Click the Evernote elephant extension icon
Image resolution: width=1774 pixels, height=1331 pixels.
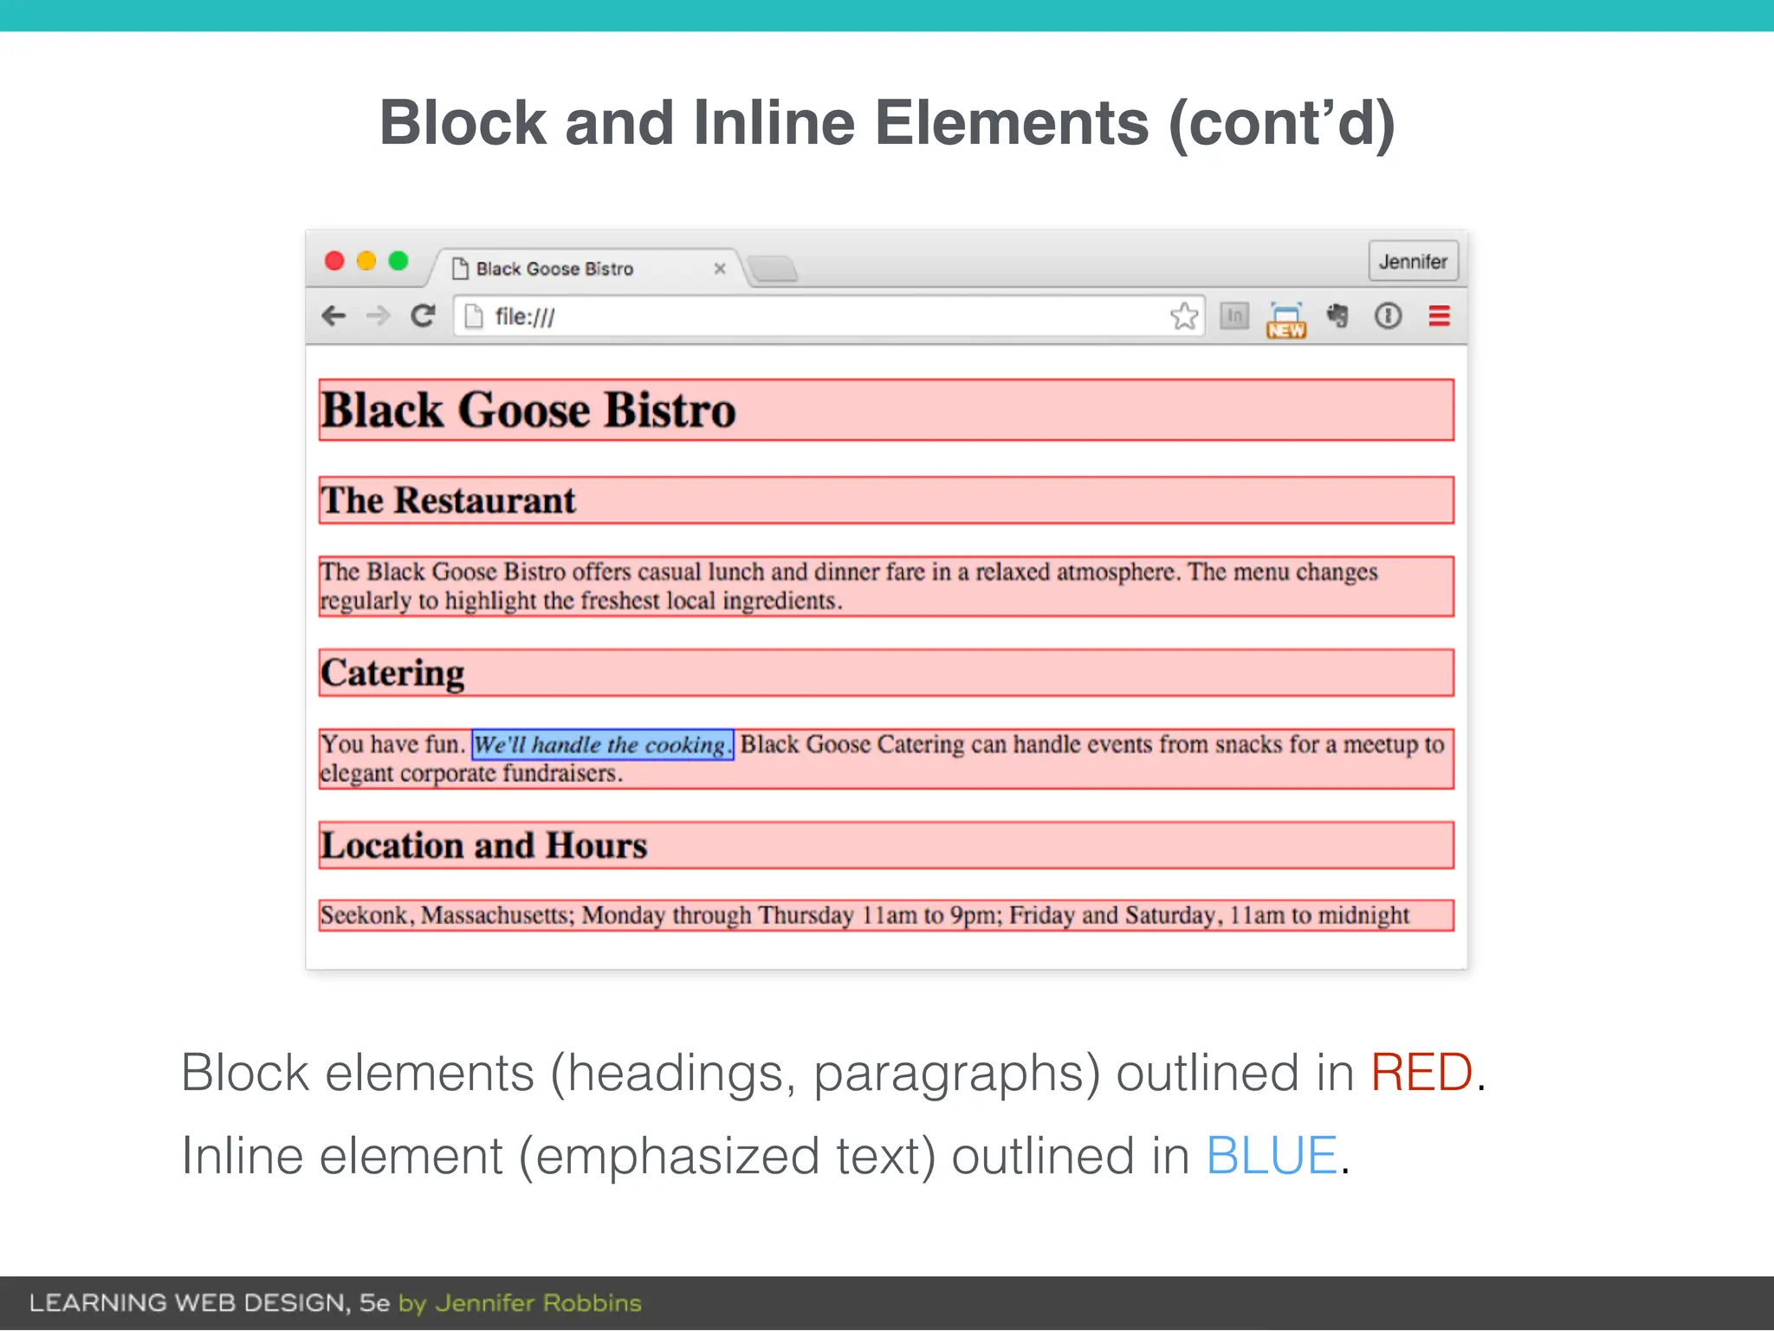click(x=1337, y=316)
